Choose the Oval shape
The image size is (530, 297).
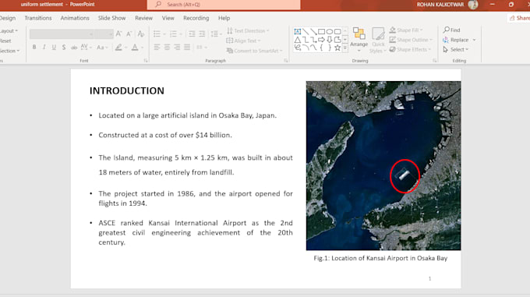click(330, 32)
